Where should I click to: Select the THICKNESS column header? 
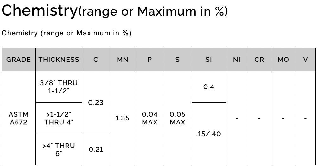59,60
